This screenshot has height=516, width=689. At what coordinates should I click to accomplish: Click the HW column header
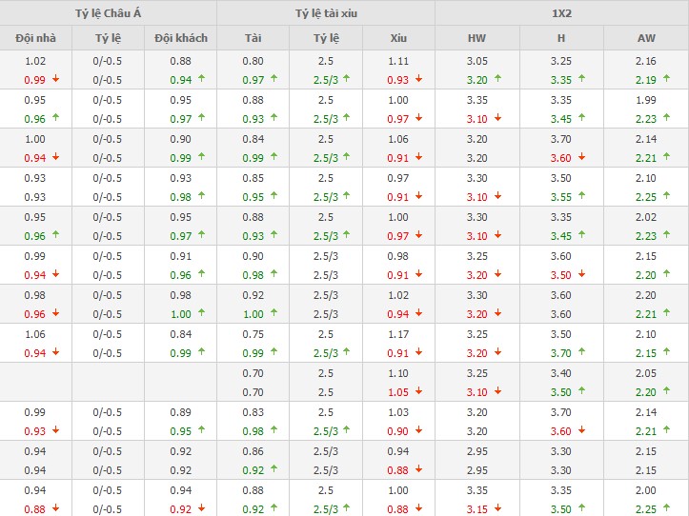click(x=476, y=38)
